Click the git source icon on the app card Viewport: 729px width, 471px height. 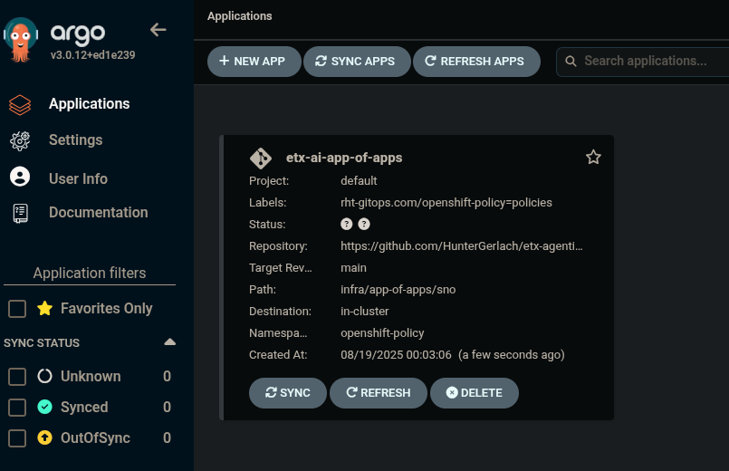tap(261, 159)
